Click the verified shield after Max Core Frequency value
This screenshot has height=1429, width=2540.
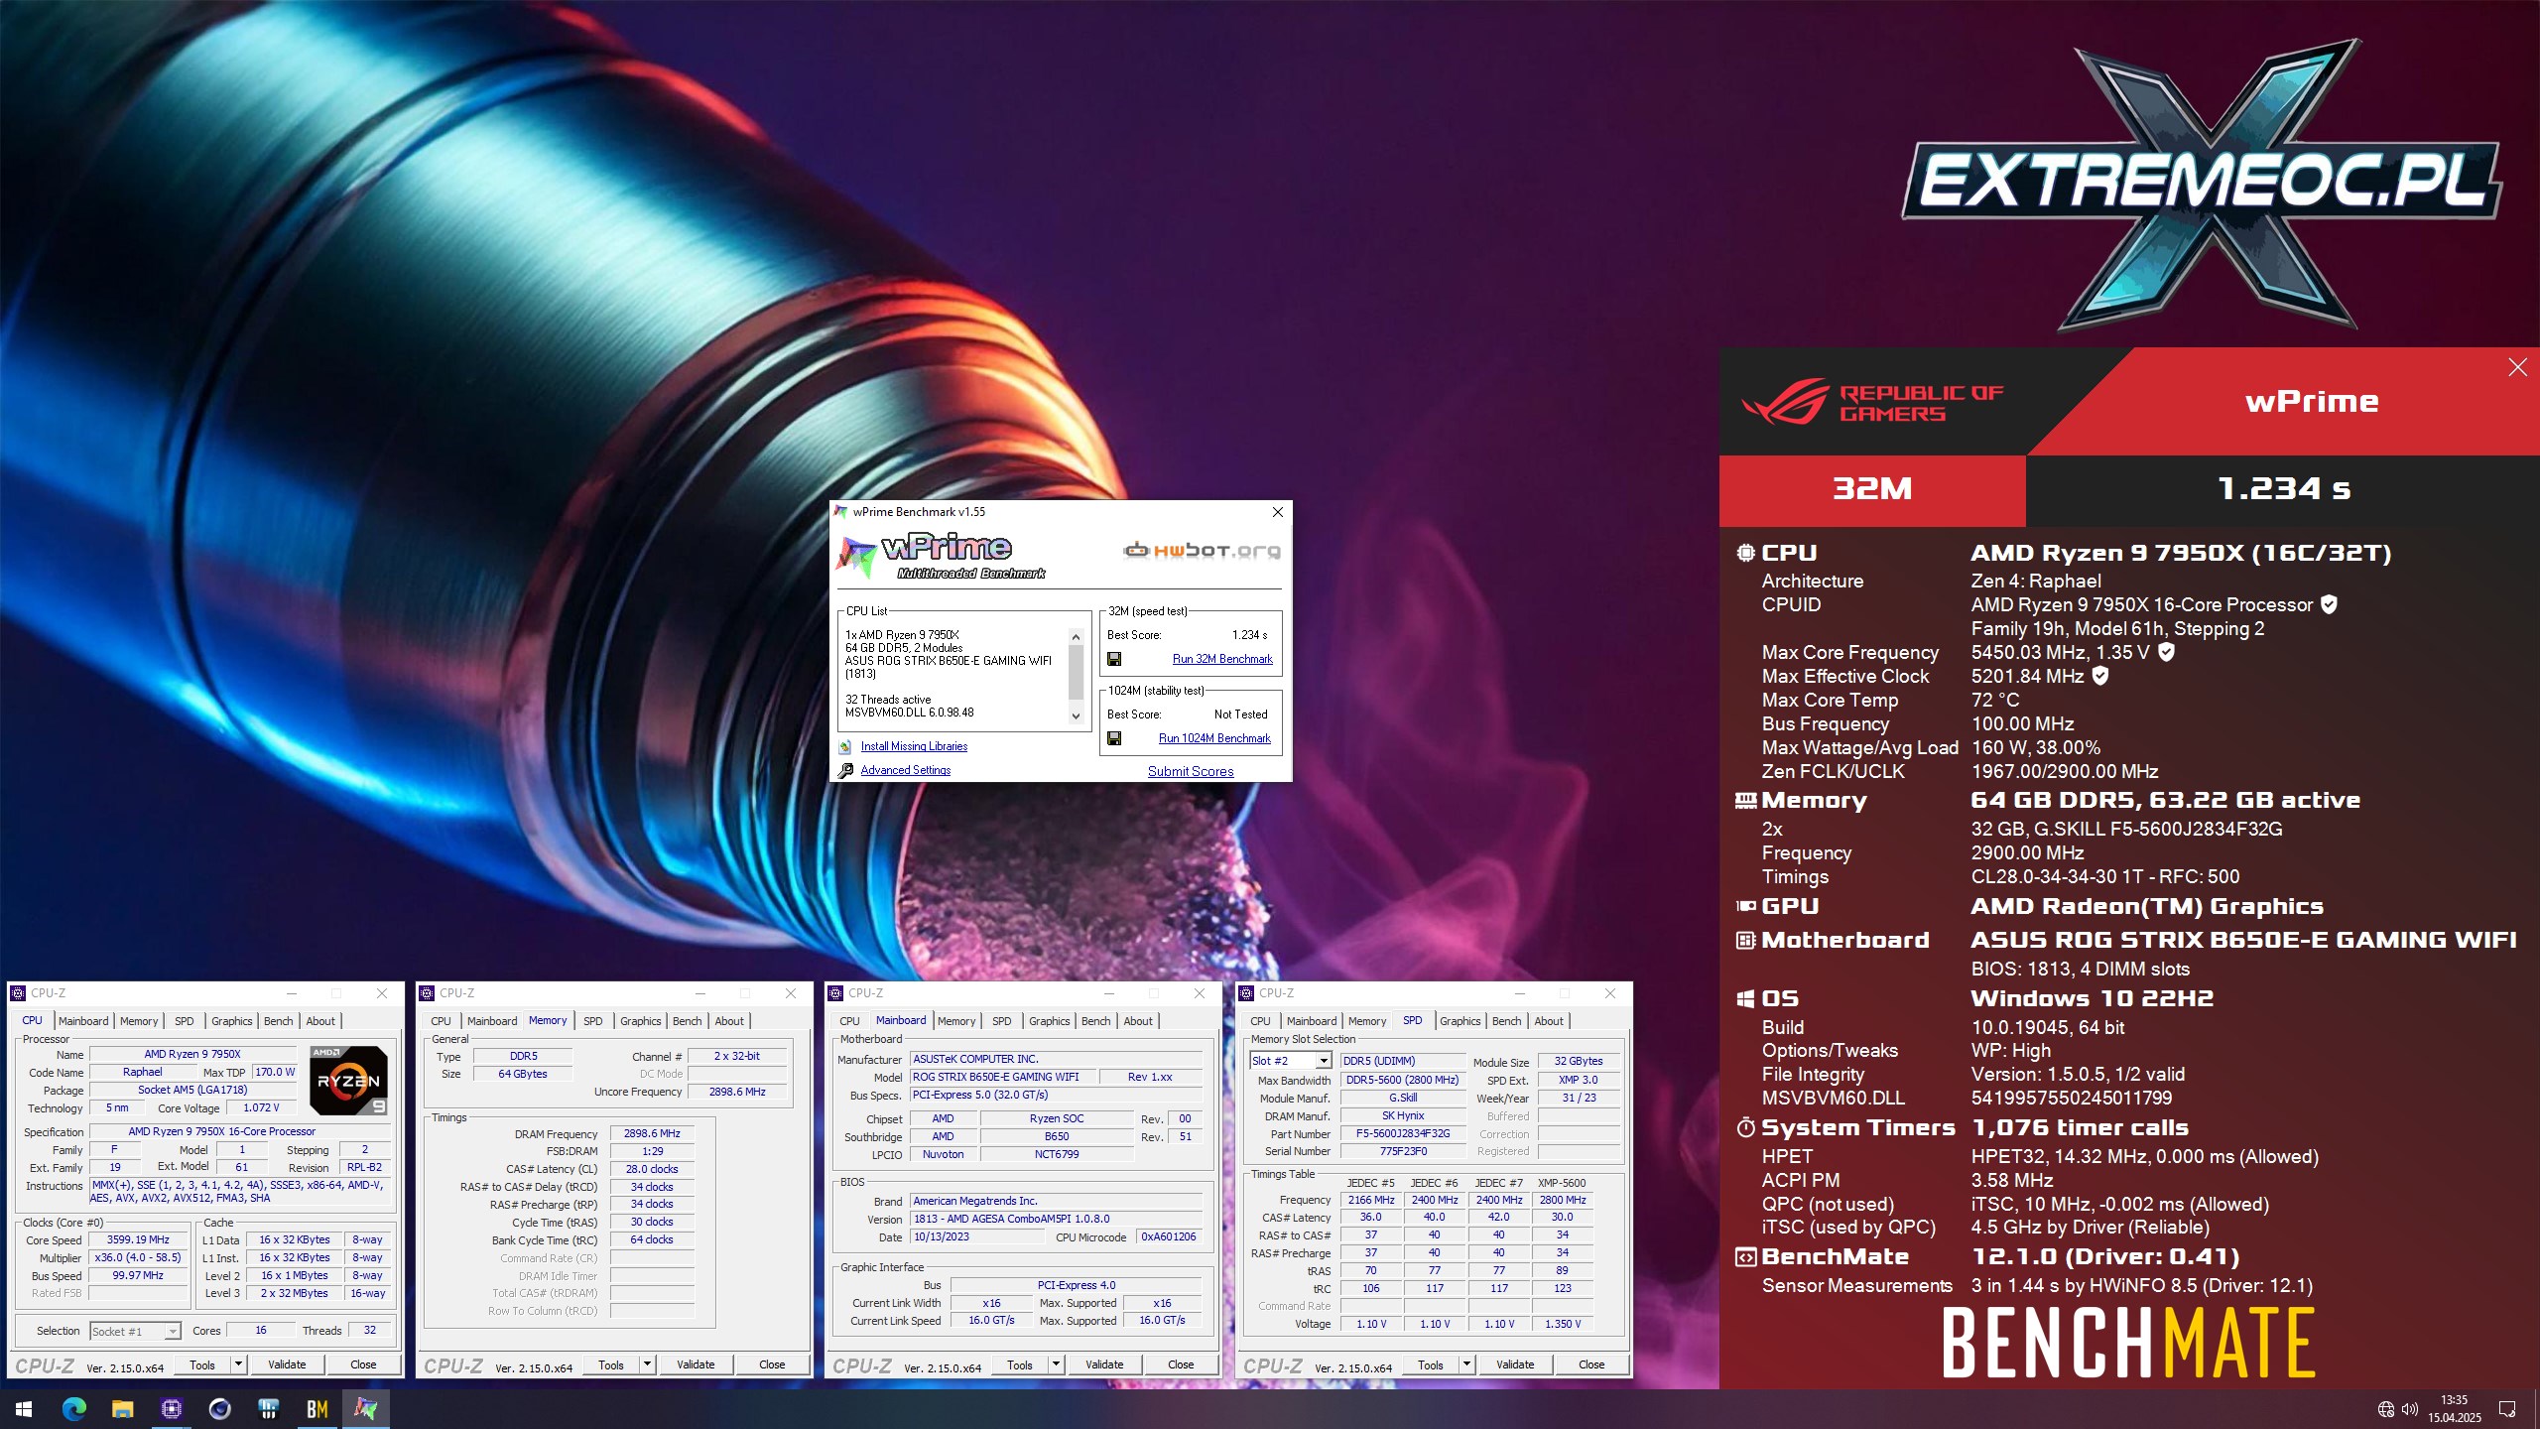2167,652
